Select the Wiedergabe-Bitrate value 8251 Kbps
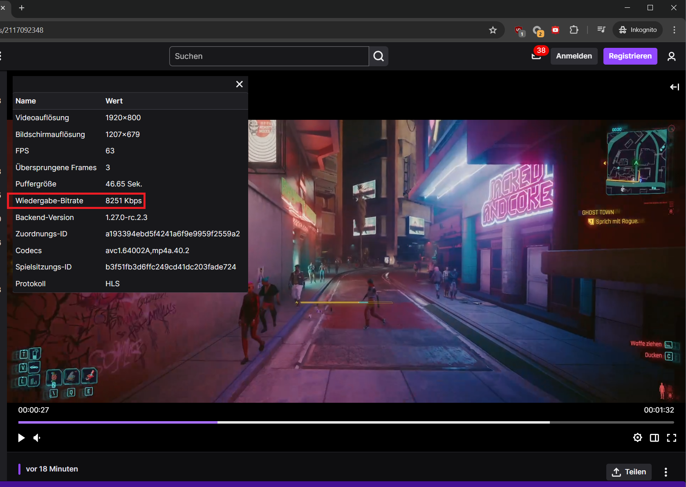Viewport: 686px width, 487px height. [x=123, y=201]
